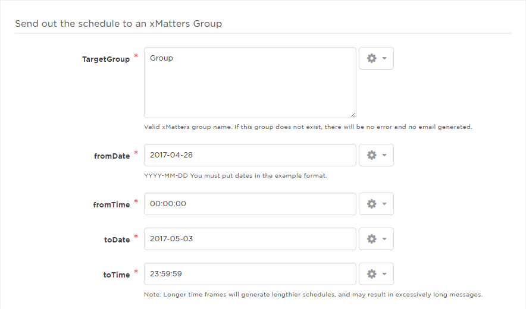The width and height of the screenshot is (526, 309).
Task: Click the fromDate field showing 2017-04-28
Action: pyautogui.click(x=250, y=155)
